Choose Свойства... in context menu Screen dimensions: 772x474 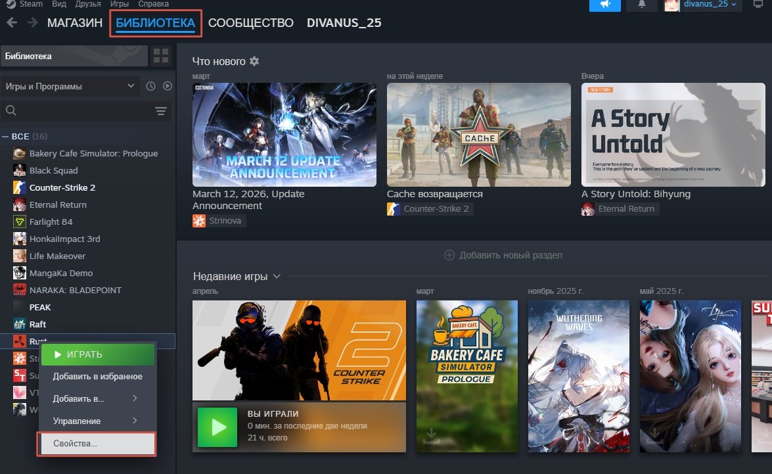click(97, 444)
